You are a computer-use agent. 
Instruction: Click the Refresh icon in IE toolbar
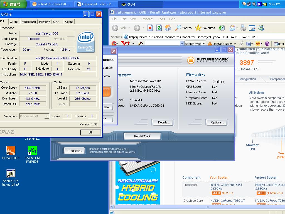[x=159, y=28]
